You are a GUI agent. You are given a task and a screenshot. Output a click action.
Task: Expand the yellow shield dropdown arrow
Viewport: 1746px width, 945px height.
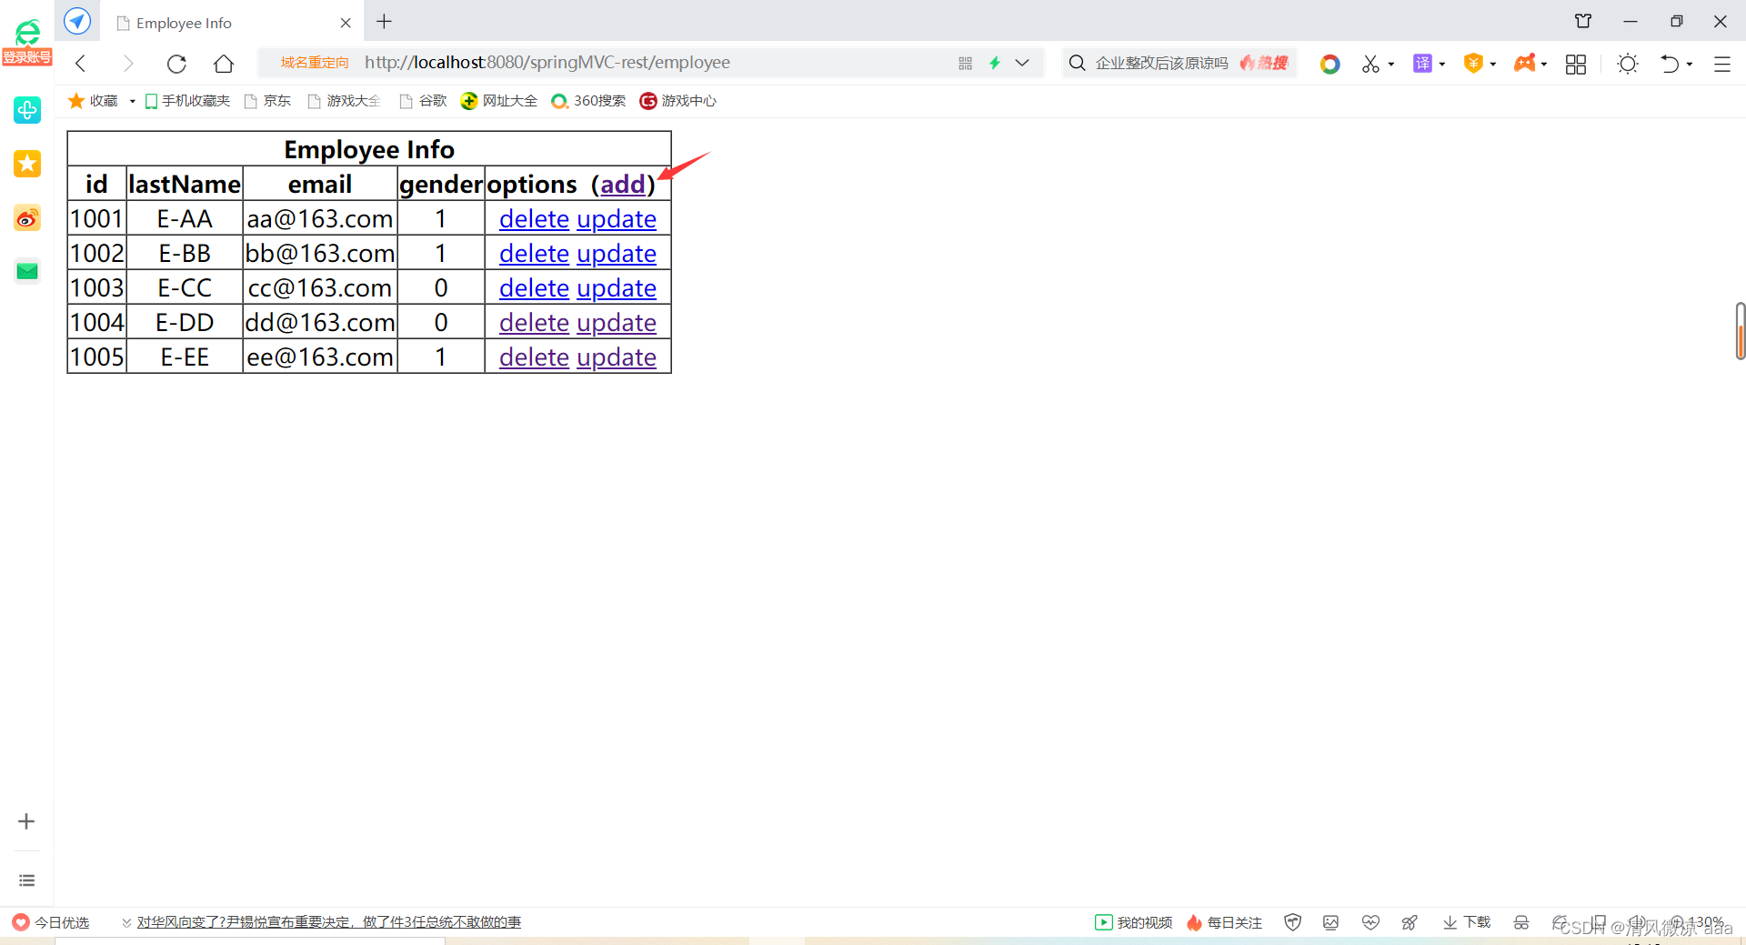[1493, 64]
